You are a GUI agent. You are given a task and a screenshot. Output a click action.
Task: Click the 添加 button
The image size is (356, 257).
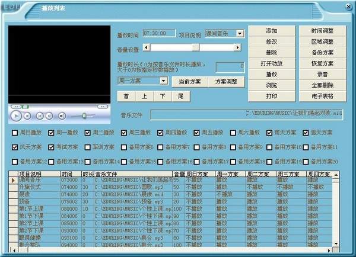click(x=272, y=30)
